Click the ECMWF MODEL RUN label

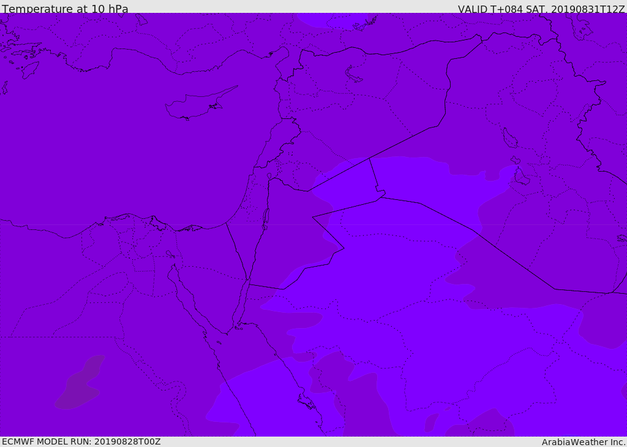[81, 441]
